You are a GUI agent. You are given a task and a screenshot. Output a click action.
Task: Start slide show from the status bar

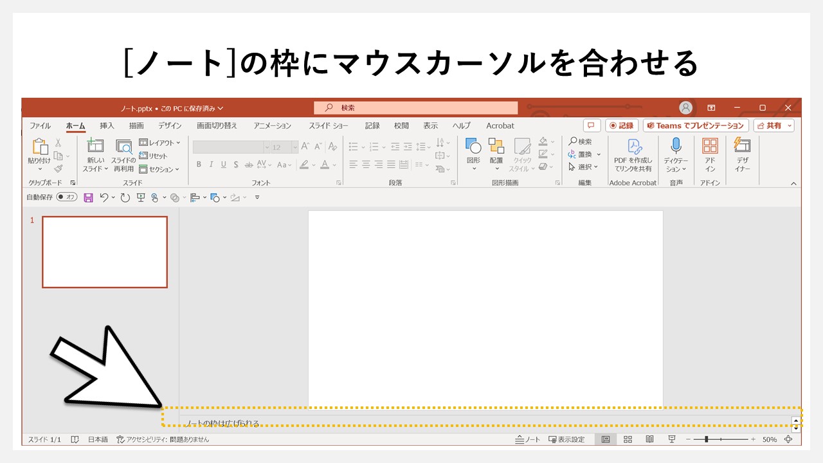pos(671,439)
